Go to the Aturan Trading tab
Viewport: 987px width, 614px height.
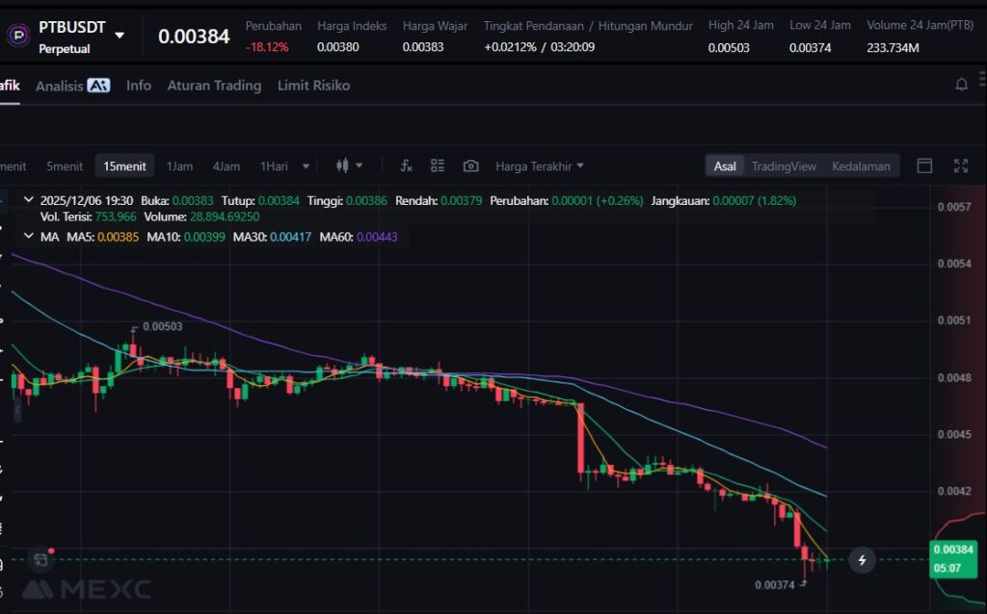(x=214, y=86)
